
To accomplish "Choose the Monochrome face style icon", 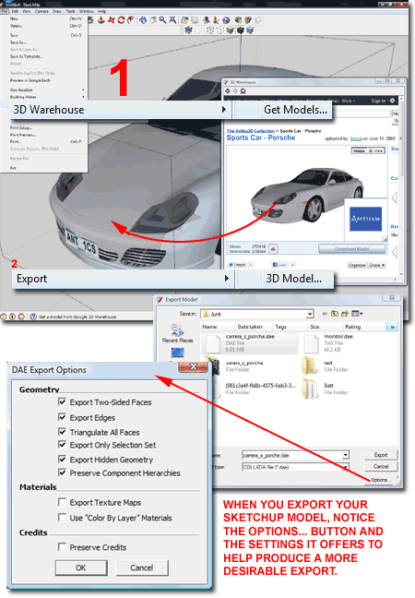I will [250, 30].
